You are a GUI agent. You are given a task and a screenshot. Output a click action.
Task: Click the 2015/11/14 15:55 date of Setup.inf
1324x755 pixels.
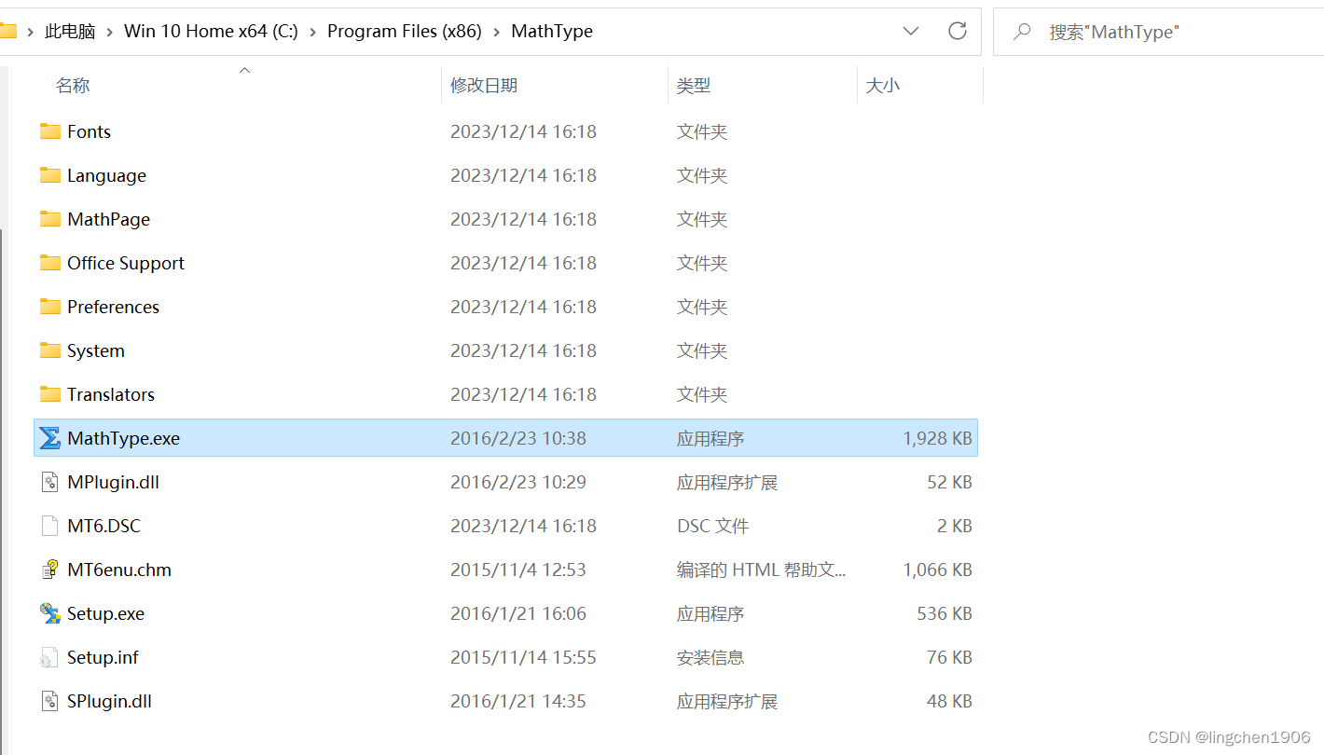[523, 657]
